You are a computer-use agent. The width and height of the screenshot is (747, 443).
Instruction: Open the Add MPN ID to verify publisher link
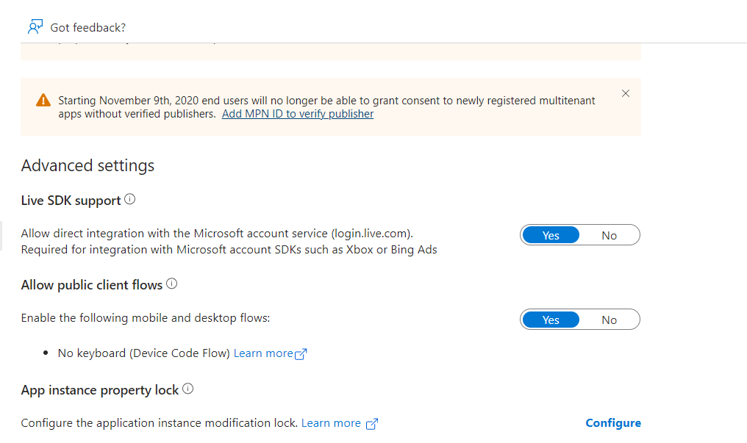(x=297, y=113)
